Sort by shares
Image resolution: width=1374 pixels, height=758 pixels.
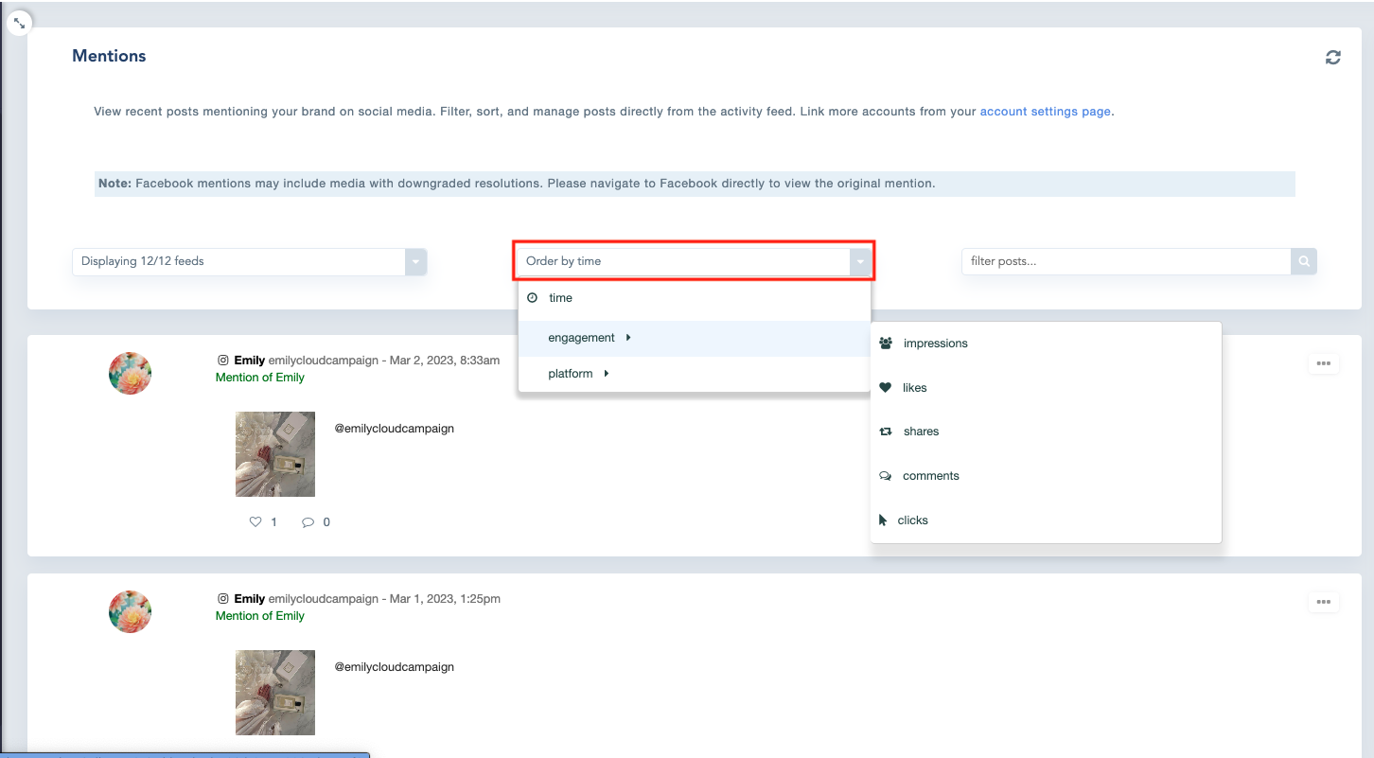pyautogui.click(x=1046, y=432)
